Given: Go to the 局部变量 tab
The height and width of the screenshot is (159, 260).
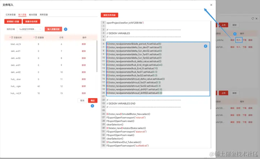Looking at the screenshot, I should (44, 14).
